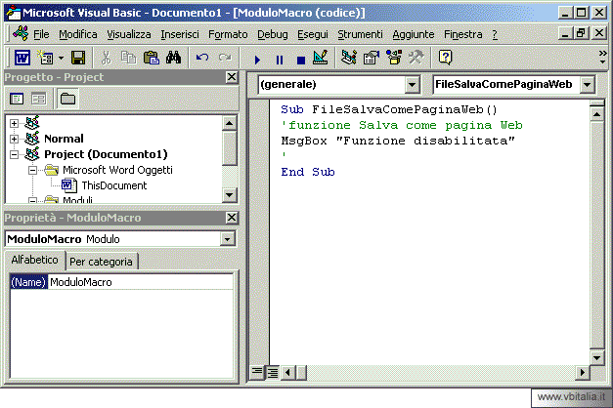
Task: Open the Formato menu
Action: tap(228, 34)
